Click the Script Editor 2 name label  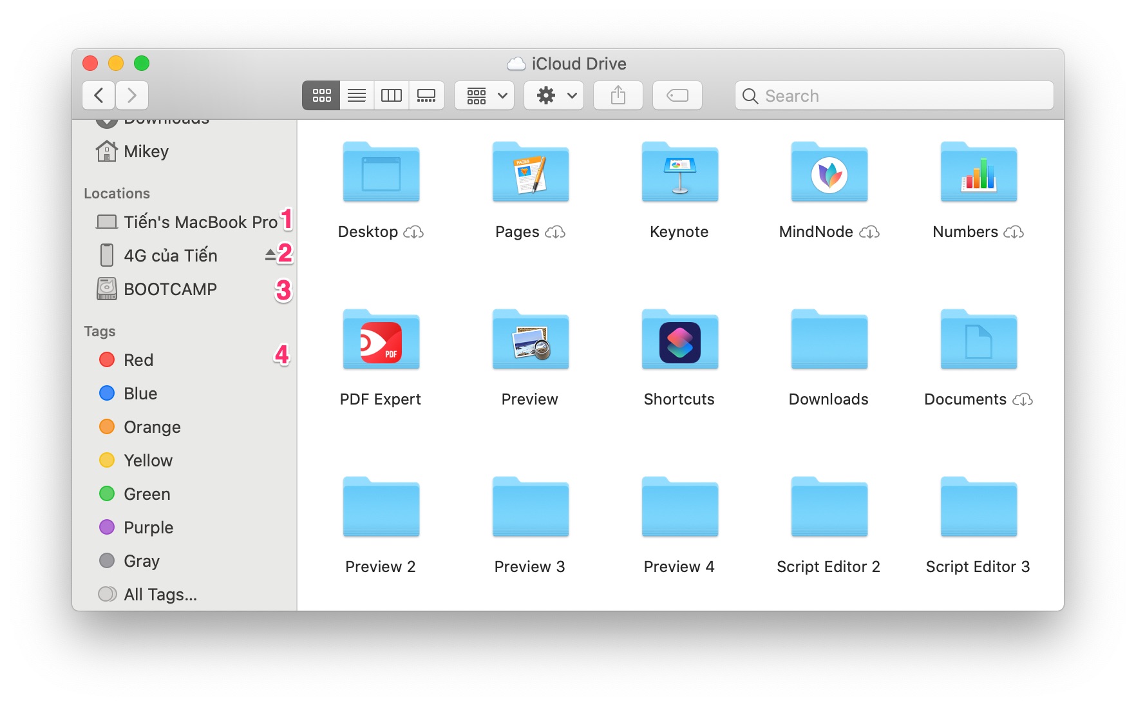point(829,567)
